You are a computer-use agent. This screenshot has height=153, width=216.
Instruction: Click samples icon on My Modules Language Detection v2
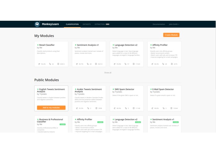tap(134, 64)
